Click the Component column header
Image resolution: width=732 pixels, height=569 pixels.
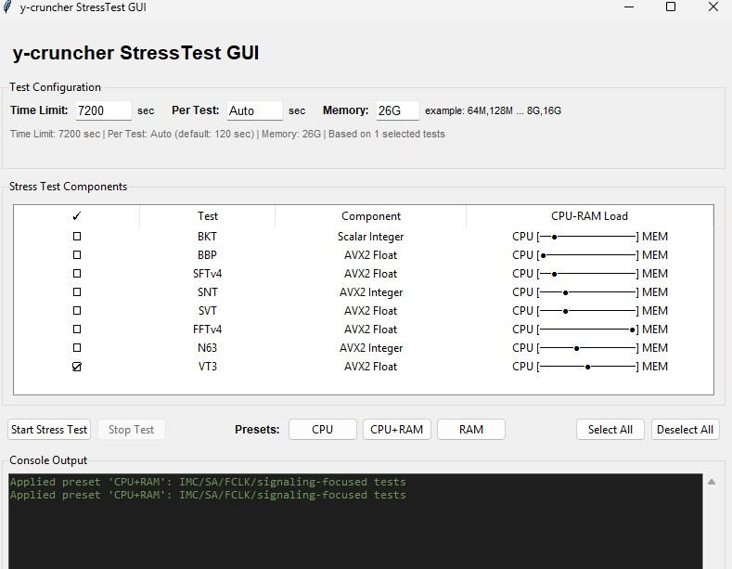click(371, 216)
